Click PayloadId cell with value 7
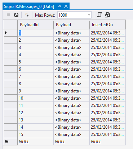 point(36,76)
